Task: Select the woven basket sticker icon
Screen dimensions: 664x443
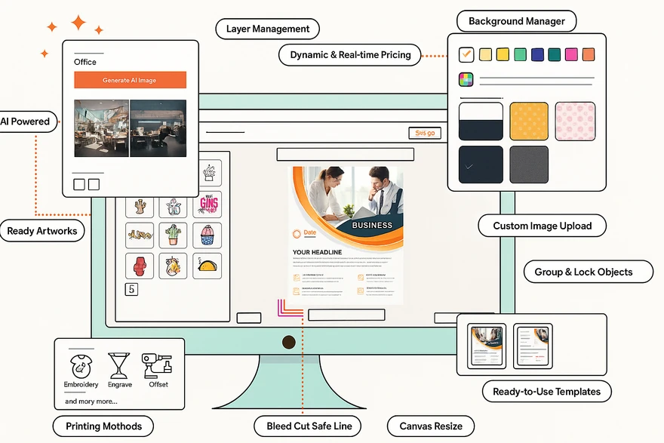Action: [208, 235]
